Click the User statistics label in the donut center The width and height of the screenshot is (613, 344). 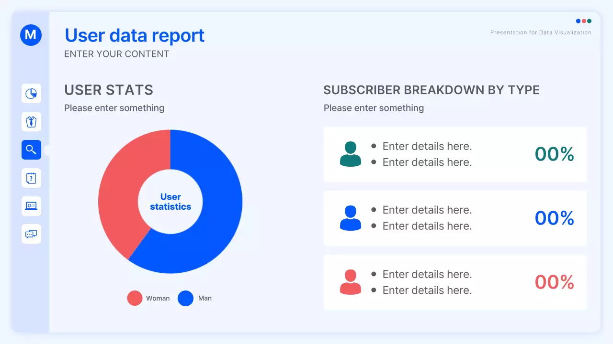tap(170, 202)
